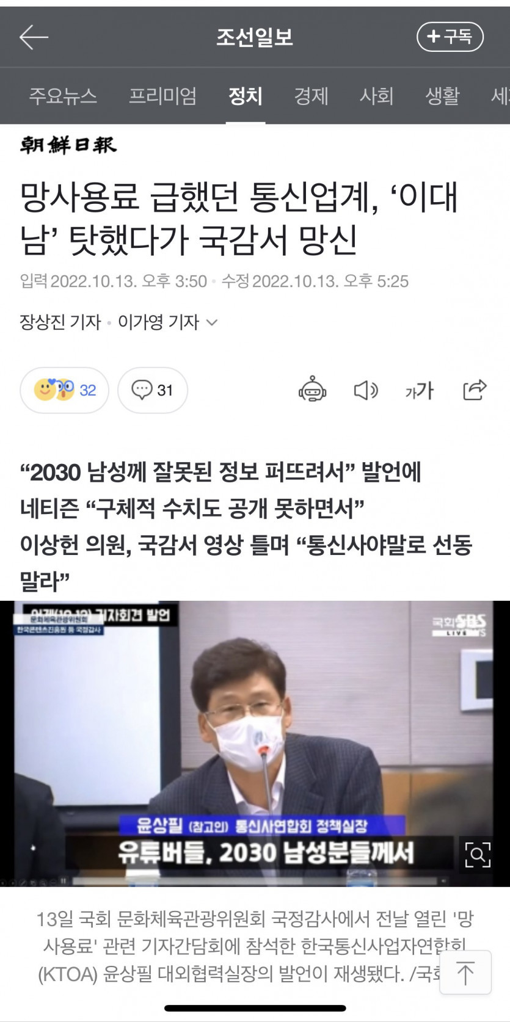Share the article using the share icon
This screenshot has width=510, height=1022.
[475, 390]
